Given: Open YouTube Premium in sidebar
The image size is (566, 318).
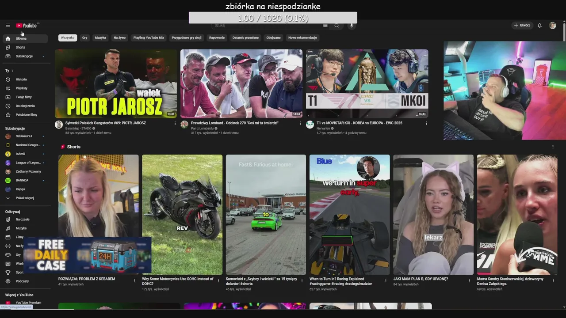Looking at the screenshot, I should (26, 303).
